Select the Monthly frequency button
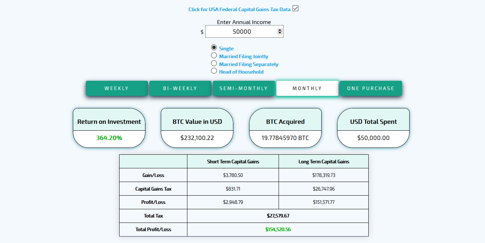 pos(307,88)
